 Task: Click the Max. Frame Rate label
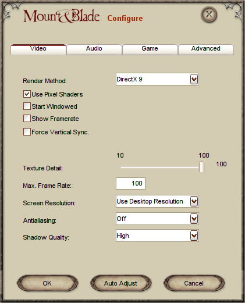(47, 186)
